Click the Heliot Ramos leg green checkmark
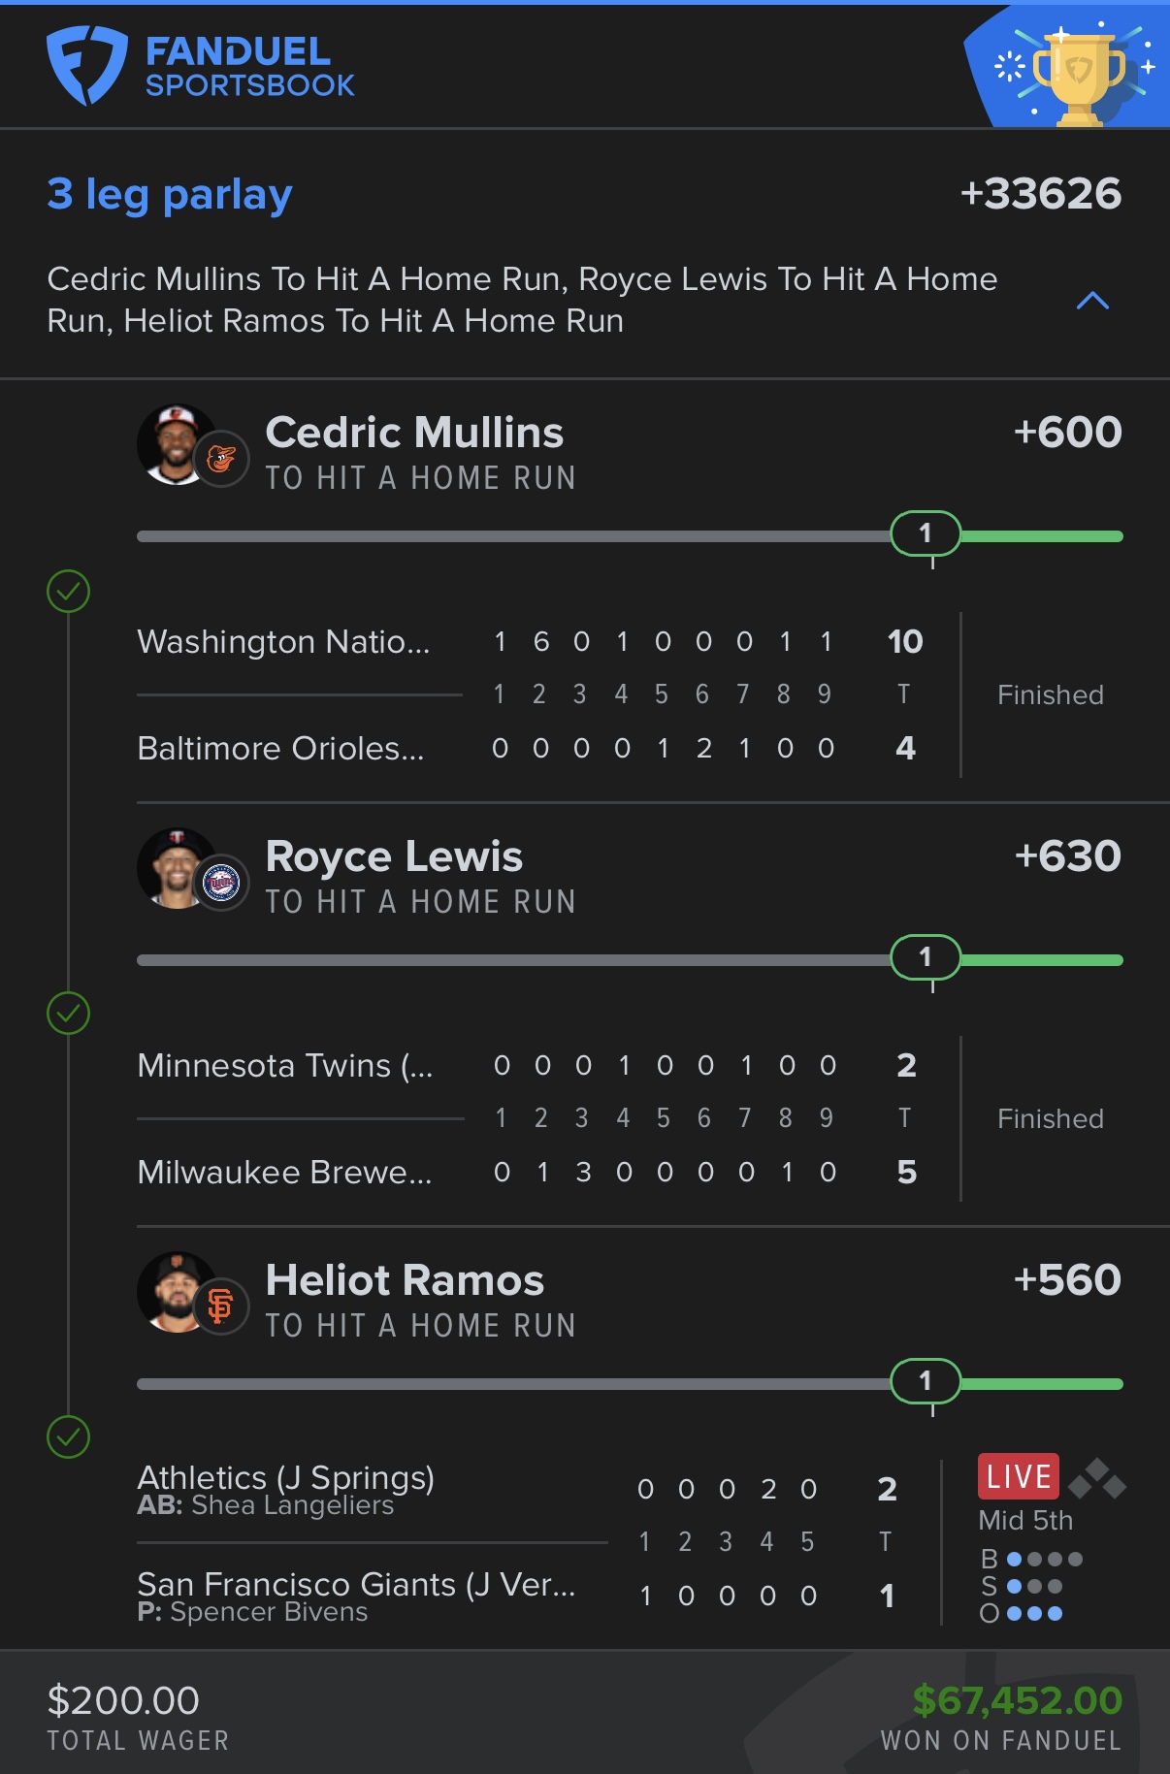The width and height of the screenshot is (1170, 1774). (68, 1436)
